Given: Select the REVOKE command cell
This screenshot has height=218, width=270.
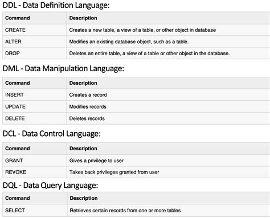Looking at the screenshot, I should tap(35, 172).
